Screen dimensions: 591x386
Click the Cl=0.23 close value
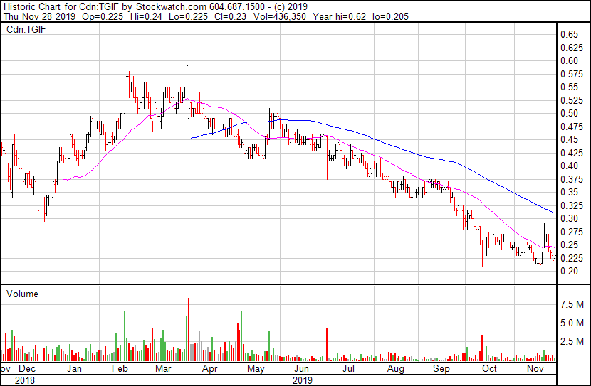tap(230, 16)
